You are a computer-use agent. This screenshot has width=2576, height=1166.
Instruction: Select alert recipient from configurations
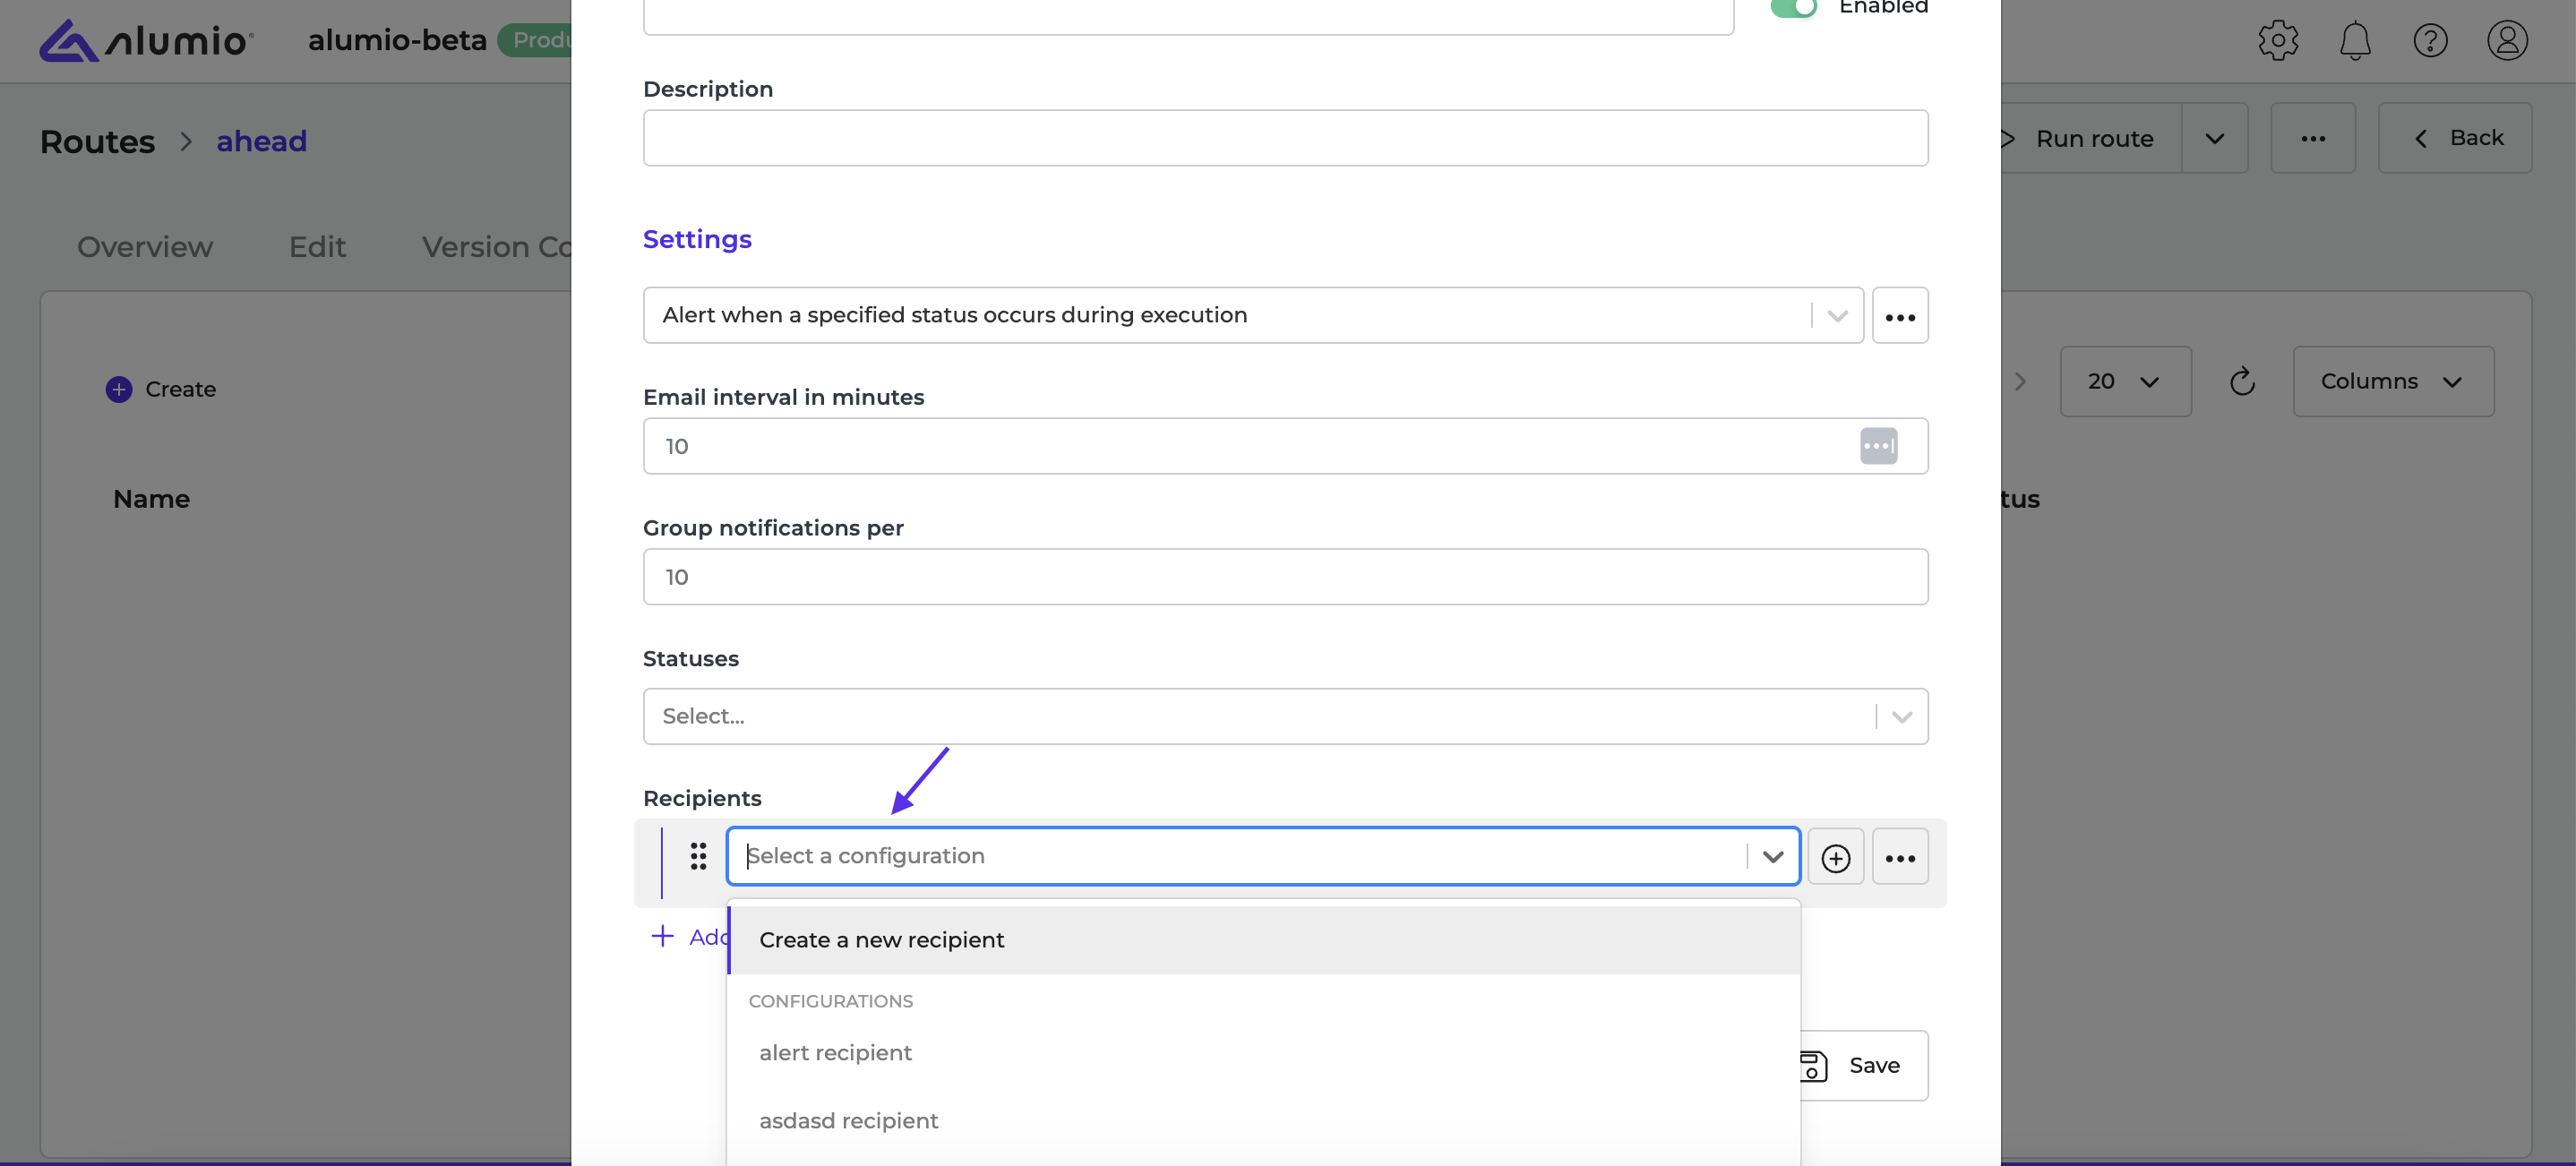[1264, 1053]
